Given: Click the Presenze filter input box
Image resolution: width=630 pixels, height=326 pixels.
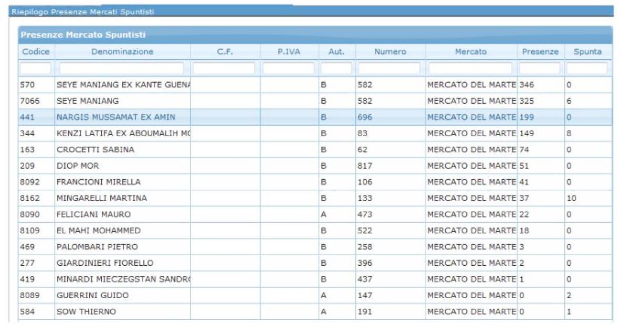Looking at the screenshot, I should tap(540, 68).
